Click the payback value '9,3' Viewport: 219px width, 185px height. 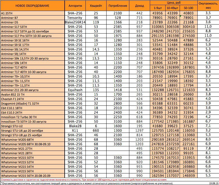[x=208, y=67]
